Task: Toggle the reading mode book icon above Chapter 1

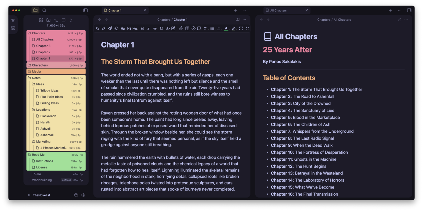Action: [237, 20]
